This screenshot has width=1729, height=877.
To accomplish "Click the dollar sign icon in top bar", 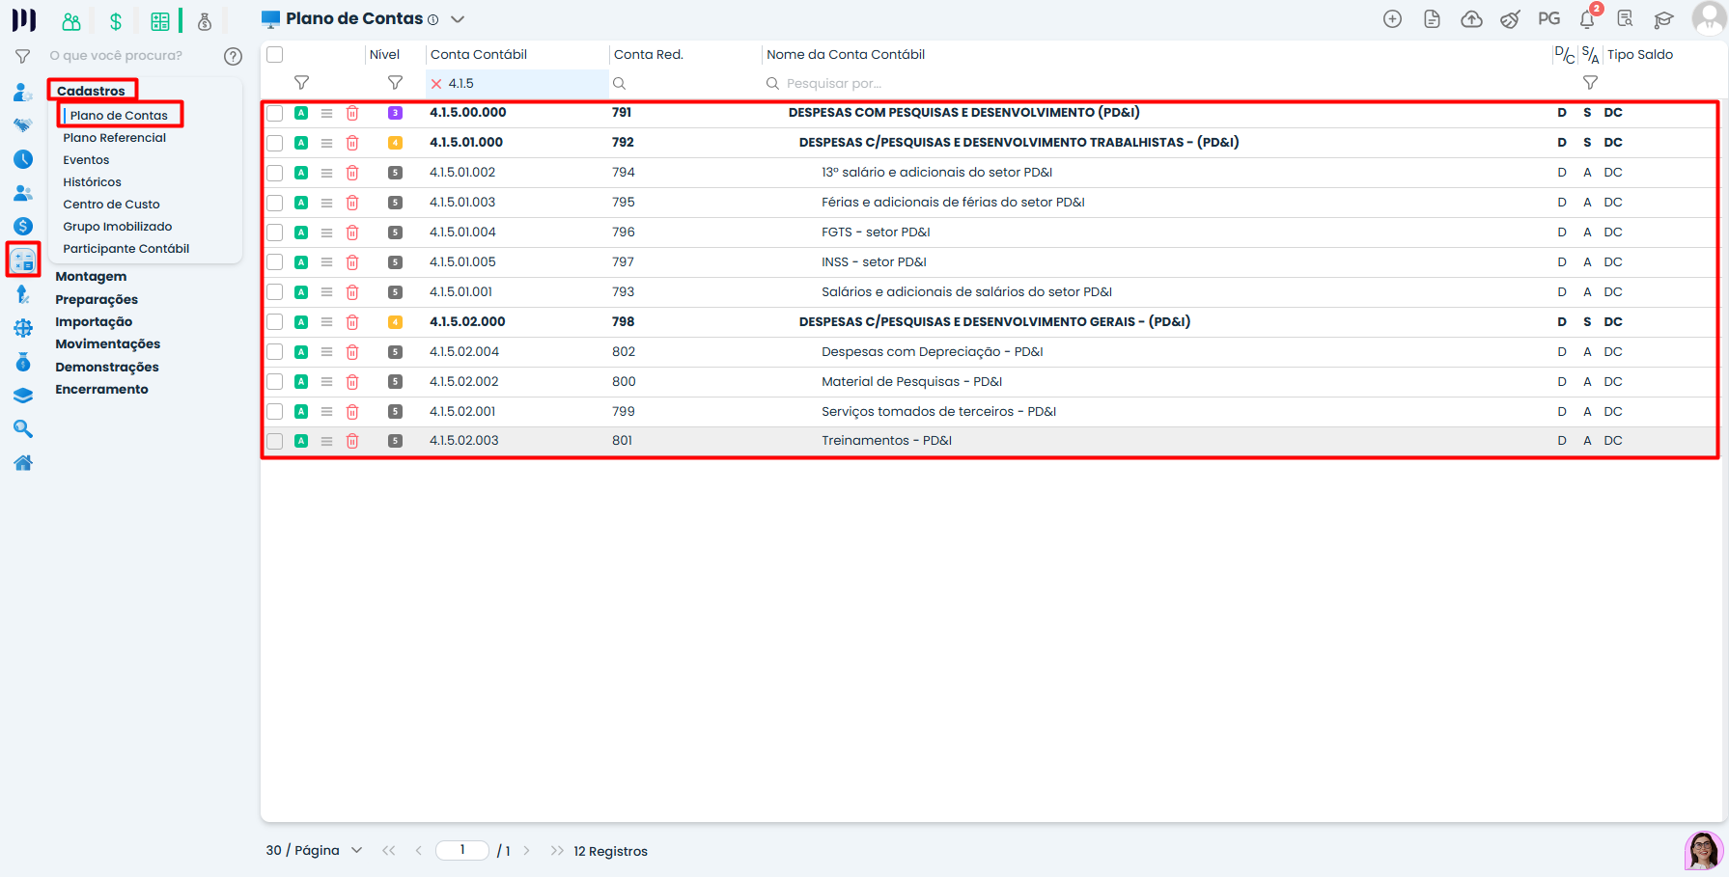I will 116,21.
